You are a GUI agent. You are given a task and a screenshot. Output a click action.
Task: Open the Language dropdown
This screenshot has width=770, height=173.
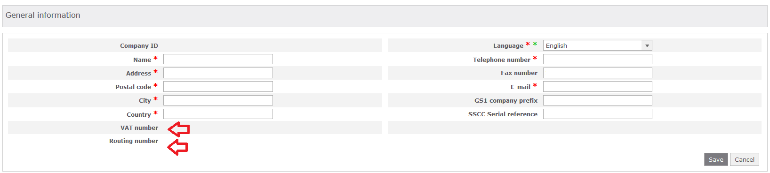coord(597,45)
